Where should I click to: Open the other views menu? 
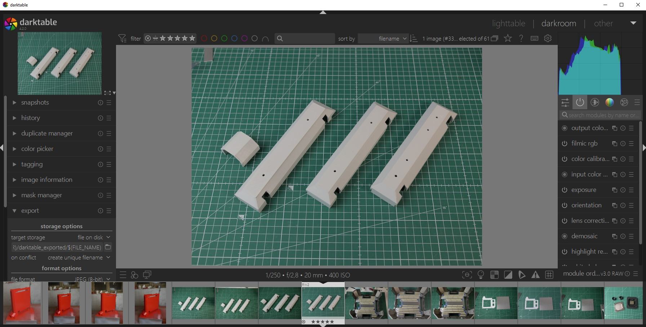tap(603, 23)
